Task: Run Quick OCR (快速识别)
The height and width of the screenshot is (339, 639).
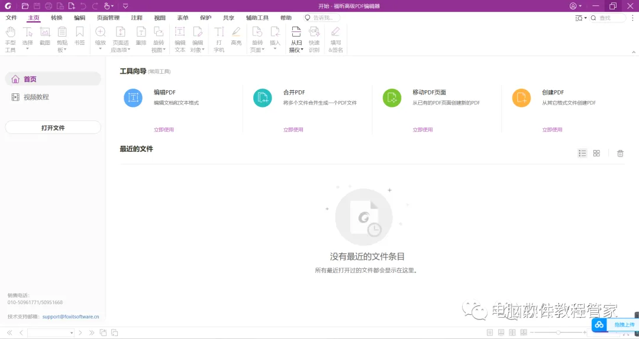Action: point(314,40)
